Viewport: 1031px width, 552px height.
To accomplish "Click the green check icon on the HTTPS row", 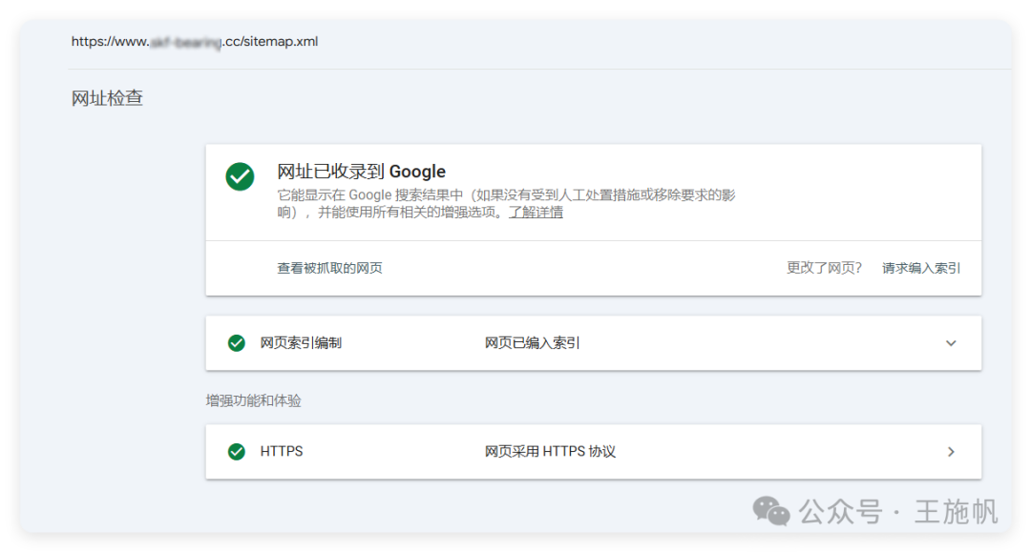I will [x=236, y=451].
